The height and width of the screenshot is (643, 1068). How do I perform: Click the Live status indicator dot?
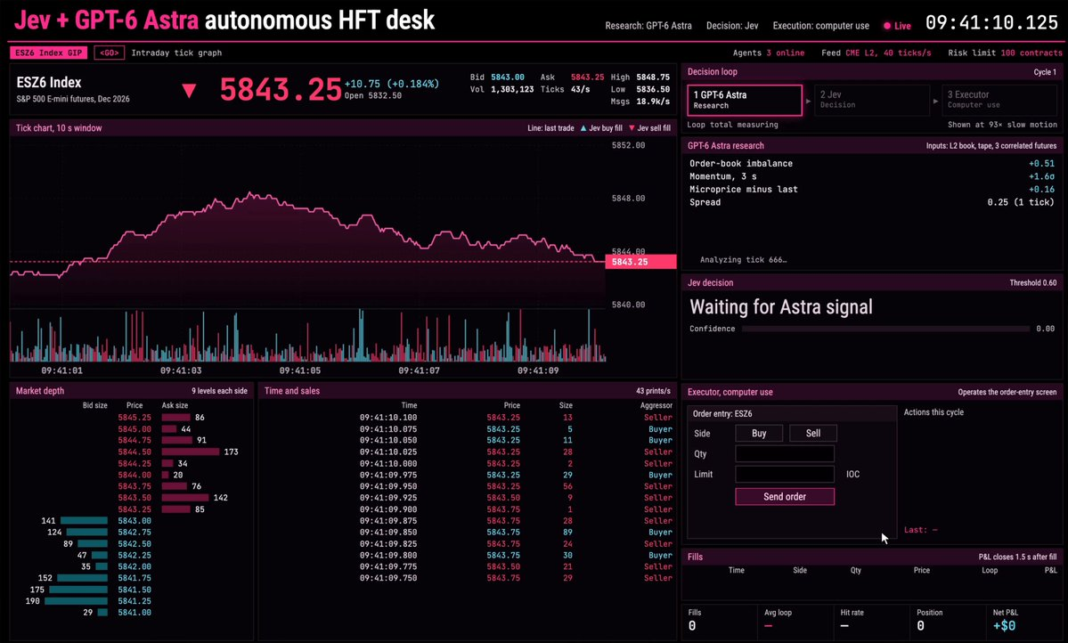(887, 26)
